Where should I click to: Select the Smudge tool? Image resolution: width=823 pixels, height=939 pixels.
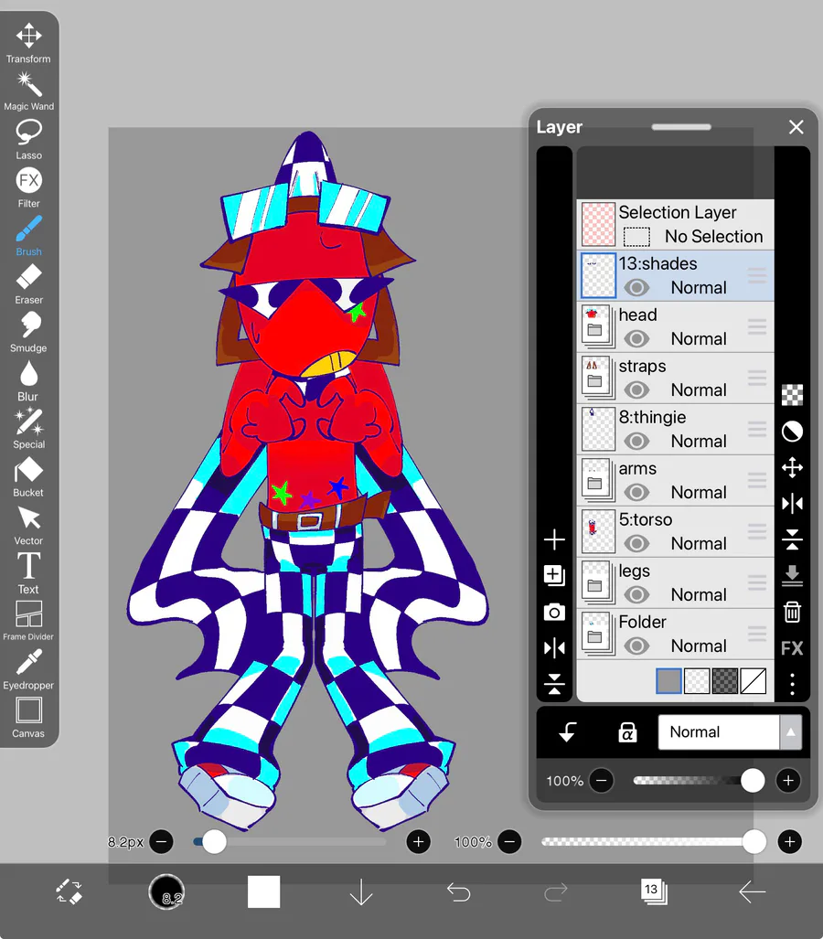coord(28,333)
